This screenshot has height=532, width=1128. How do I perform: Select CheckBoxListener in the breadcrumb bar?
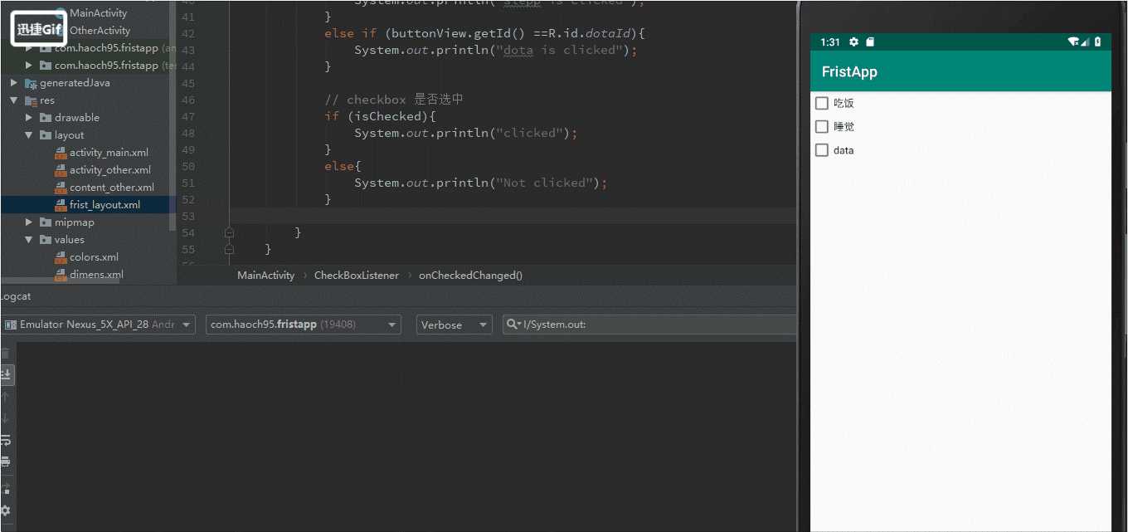[357, 276]
